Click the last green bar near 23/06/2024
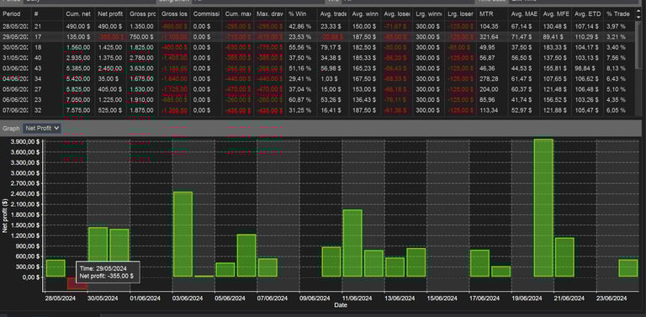The image size is (646, 317). [x=627, y=268]
